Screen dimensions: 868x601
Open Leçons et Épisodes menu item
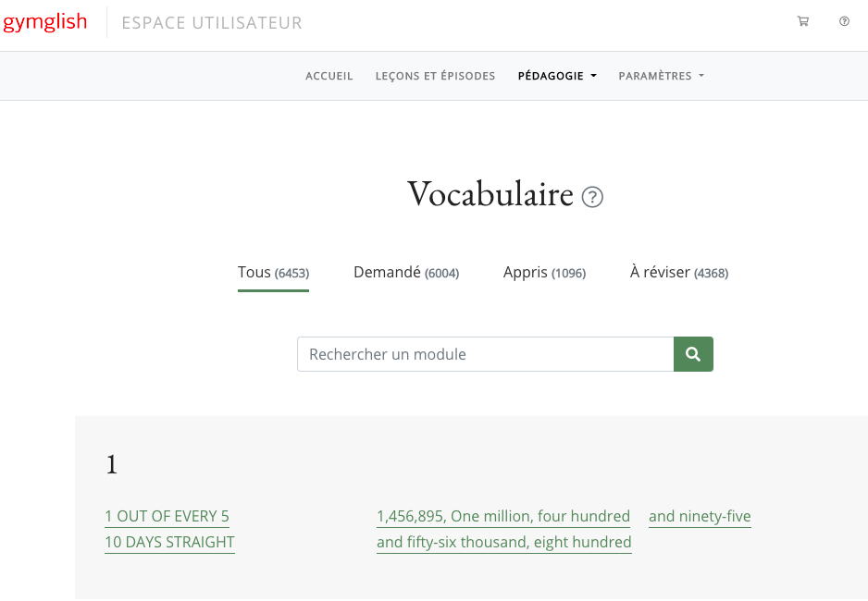[435, 76]
